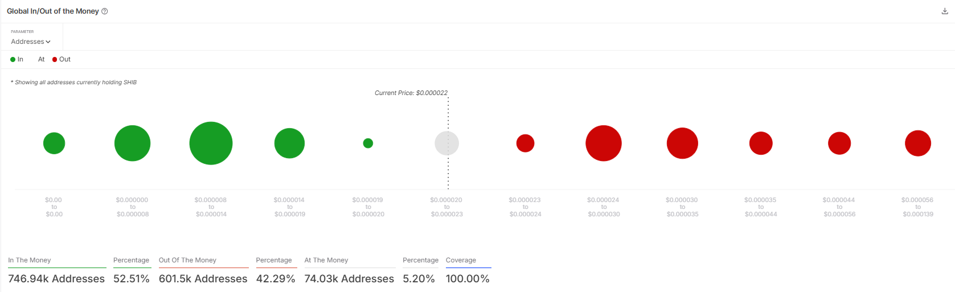Click the Coverage heading

461,260
